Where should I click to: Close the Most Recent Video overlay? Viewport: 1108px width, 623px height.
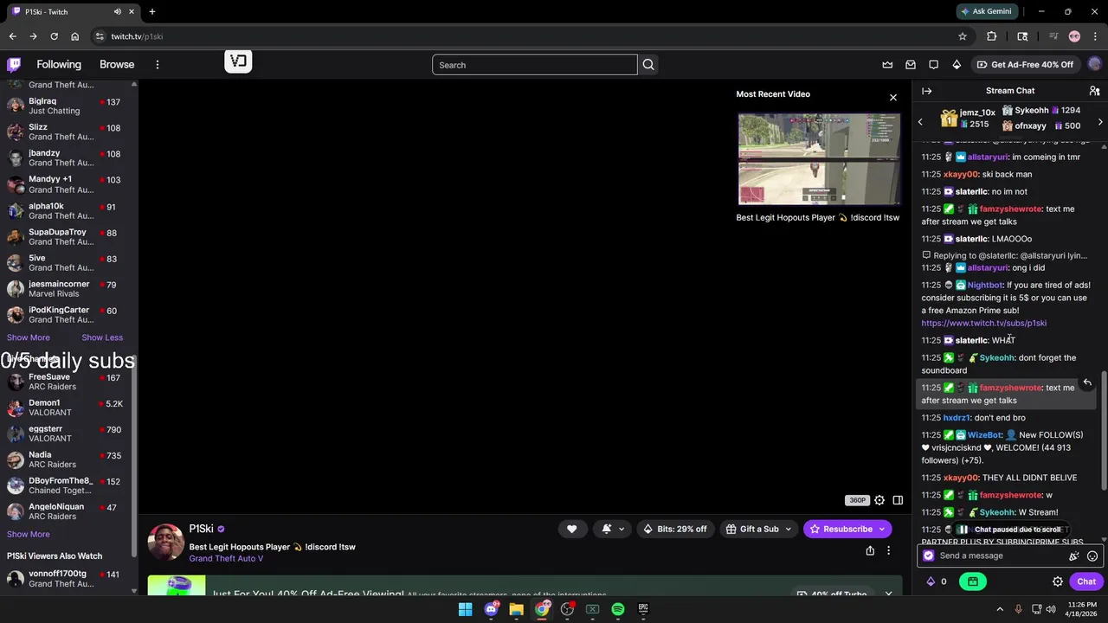coord(893,97)
